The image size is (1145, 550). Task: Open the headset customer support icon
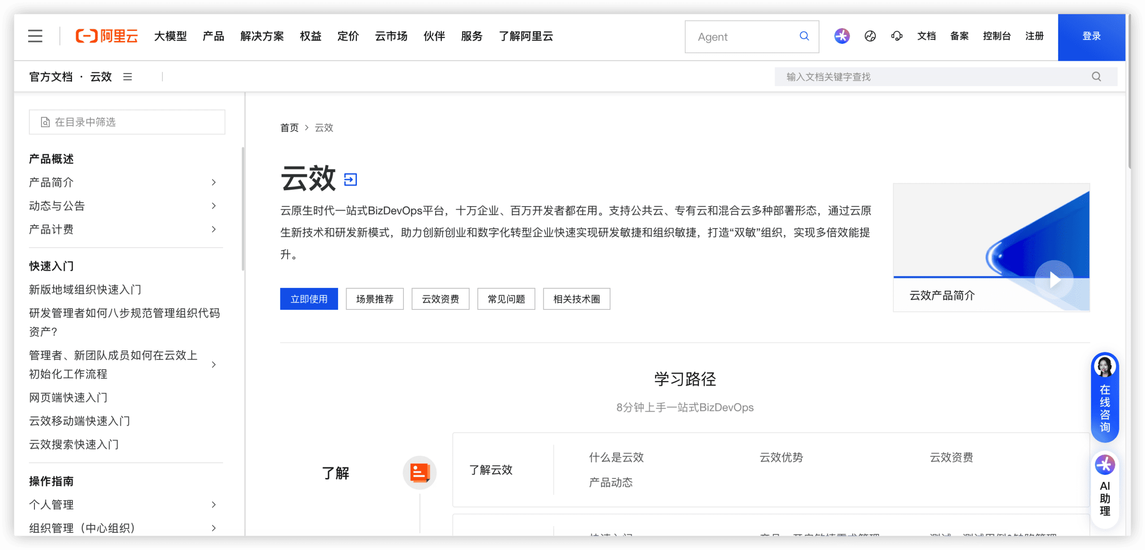[x=897, y=36]
